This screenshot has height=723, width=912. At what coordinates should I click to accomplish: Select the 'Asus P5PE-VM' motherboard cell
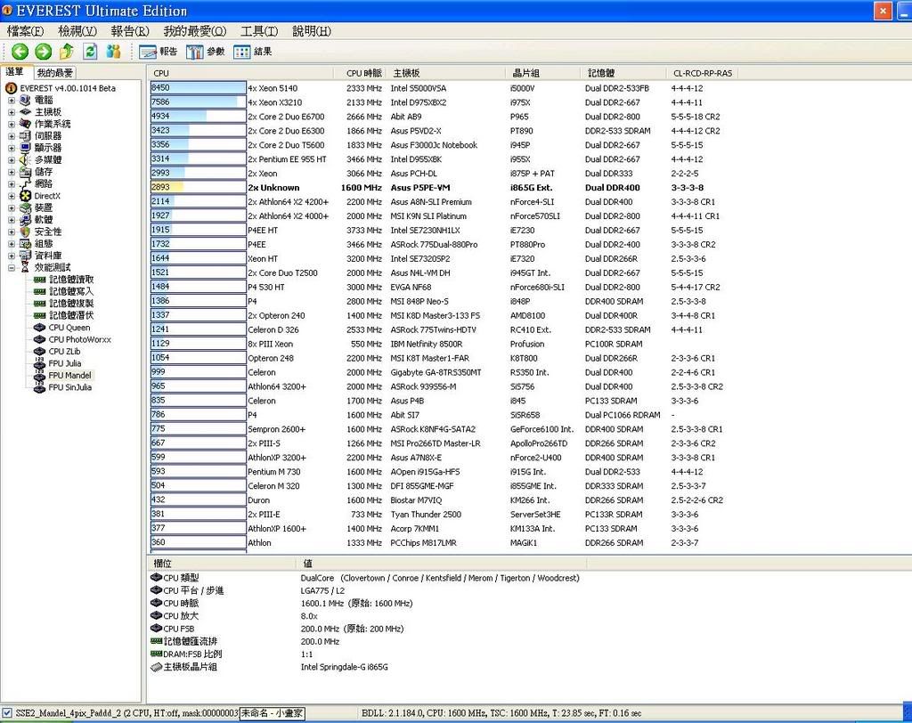pos(420,188)
